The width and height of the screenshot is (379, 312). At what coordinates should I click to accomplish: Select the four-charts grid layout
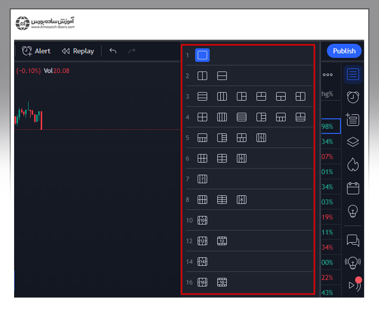(x=202, y=117)
